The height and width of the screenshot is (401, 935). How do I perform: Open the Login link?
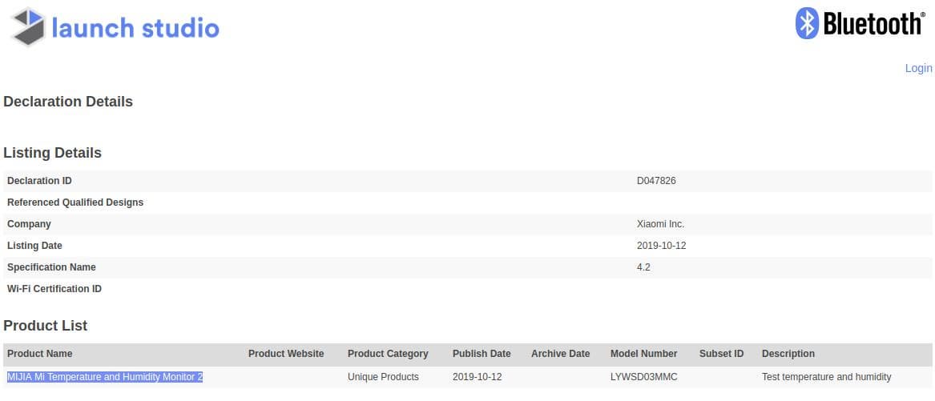(x=918, y=68)
